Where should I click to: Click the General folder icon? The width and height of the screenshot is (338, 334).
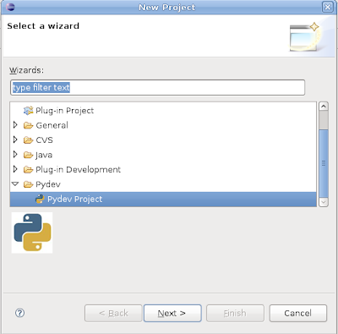[x=28, y=125]
